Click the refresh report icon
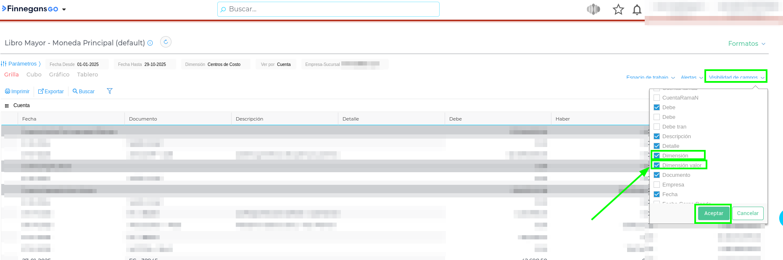The width and height of the screenshot is (783, 260). coord(166,42)
